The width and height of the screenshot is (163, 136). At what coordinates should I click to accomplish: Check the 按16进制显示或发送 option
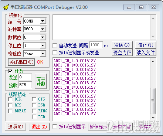point(55,52)
